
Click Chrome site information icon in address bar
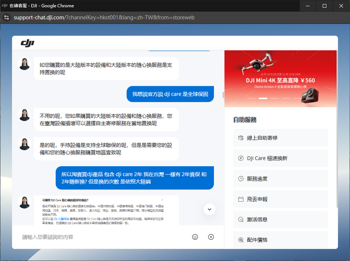click(x=7, y=18)
